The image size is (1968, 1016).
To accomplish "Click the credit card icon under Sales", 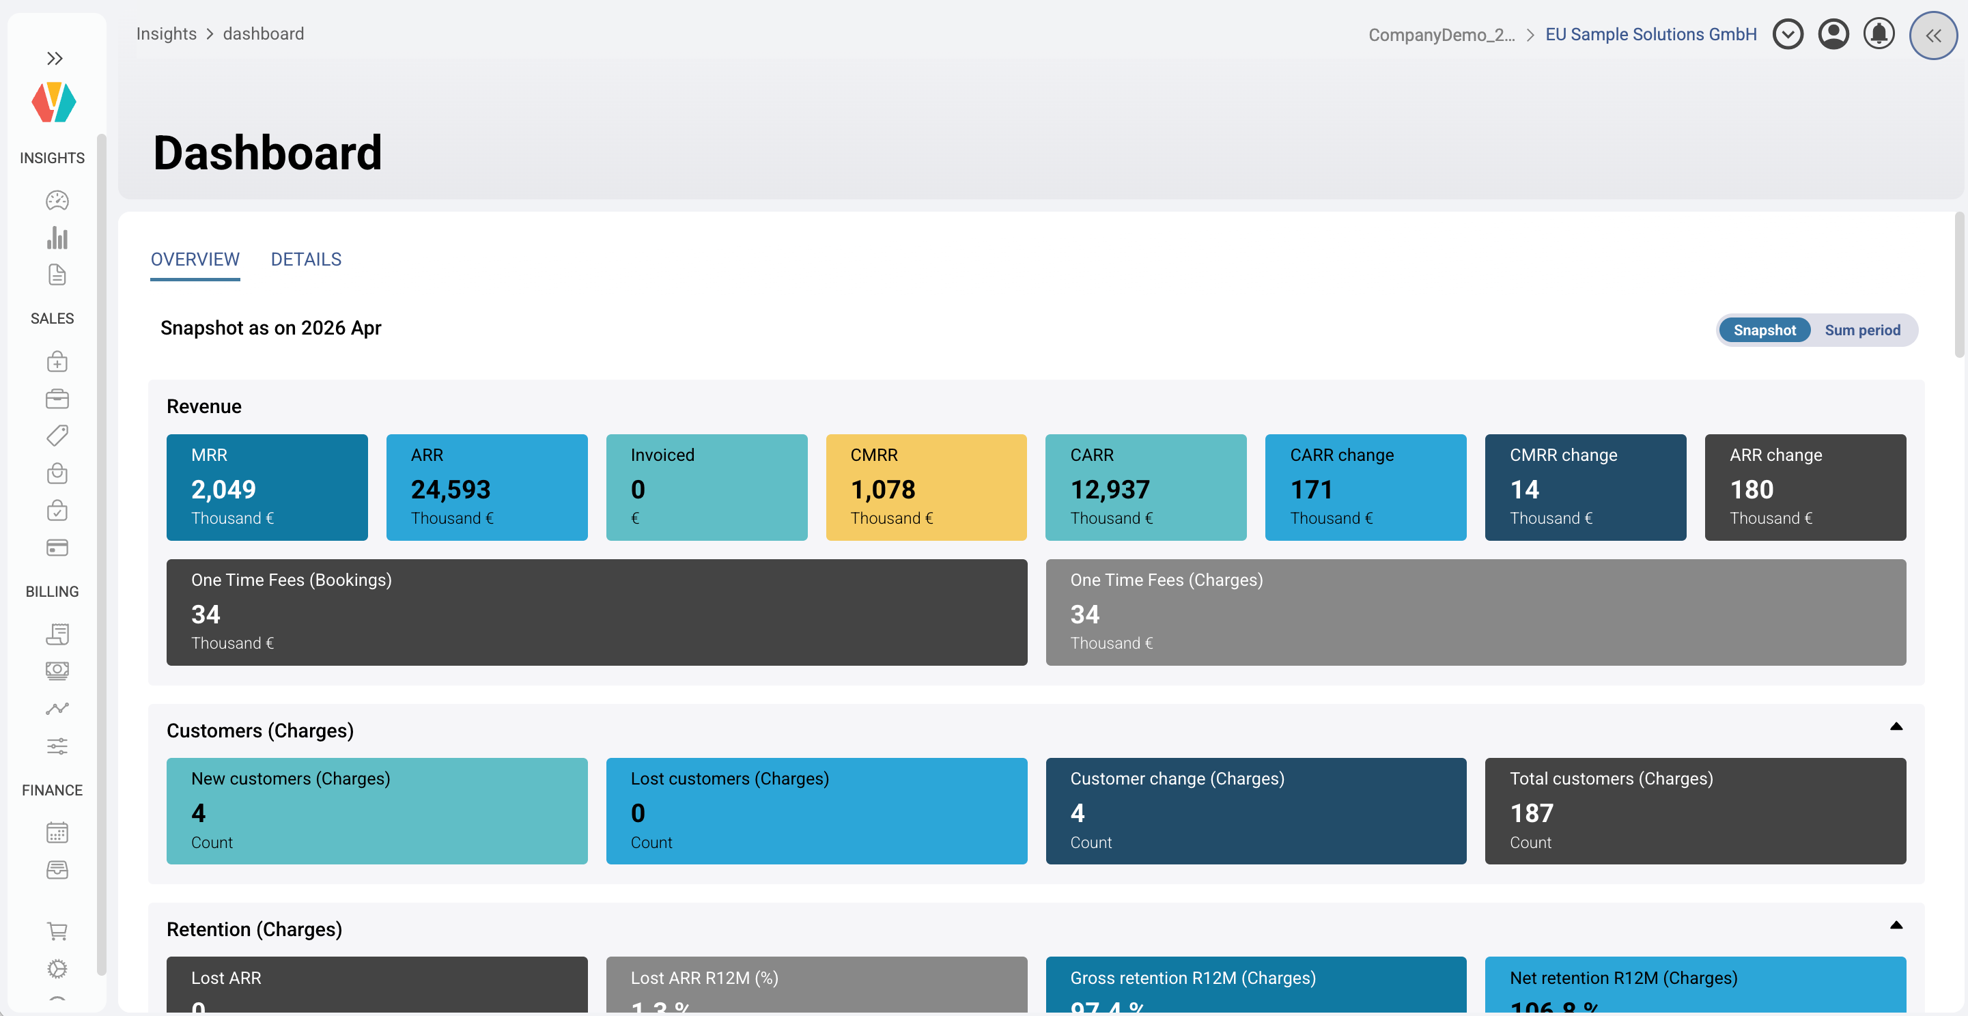I will 57,548.
